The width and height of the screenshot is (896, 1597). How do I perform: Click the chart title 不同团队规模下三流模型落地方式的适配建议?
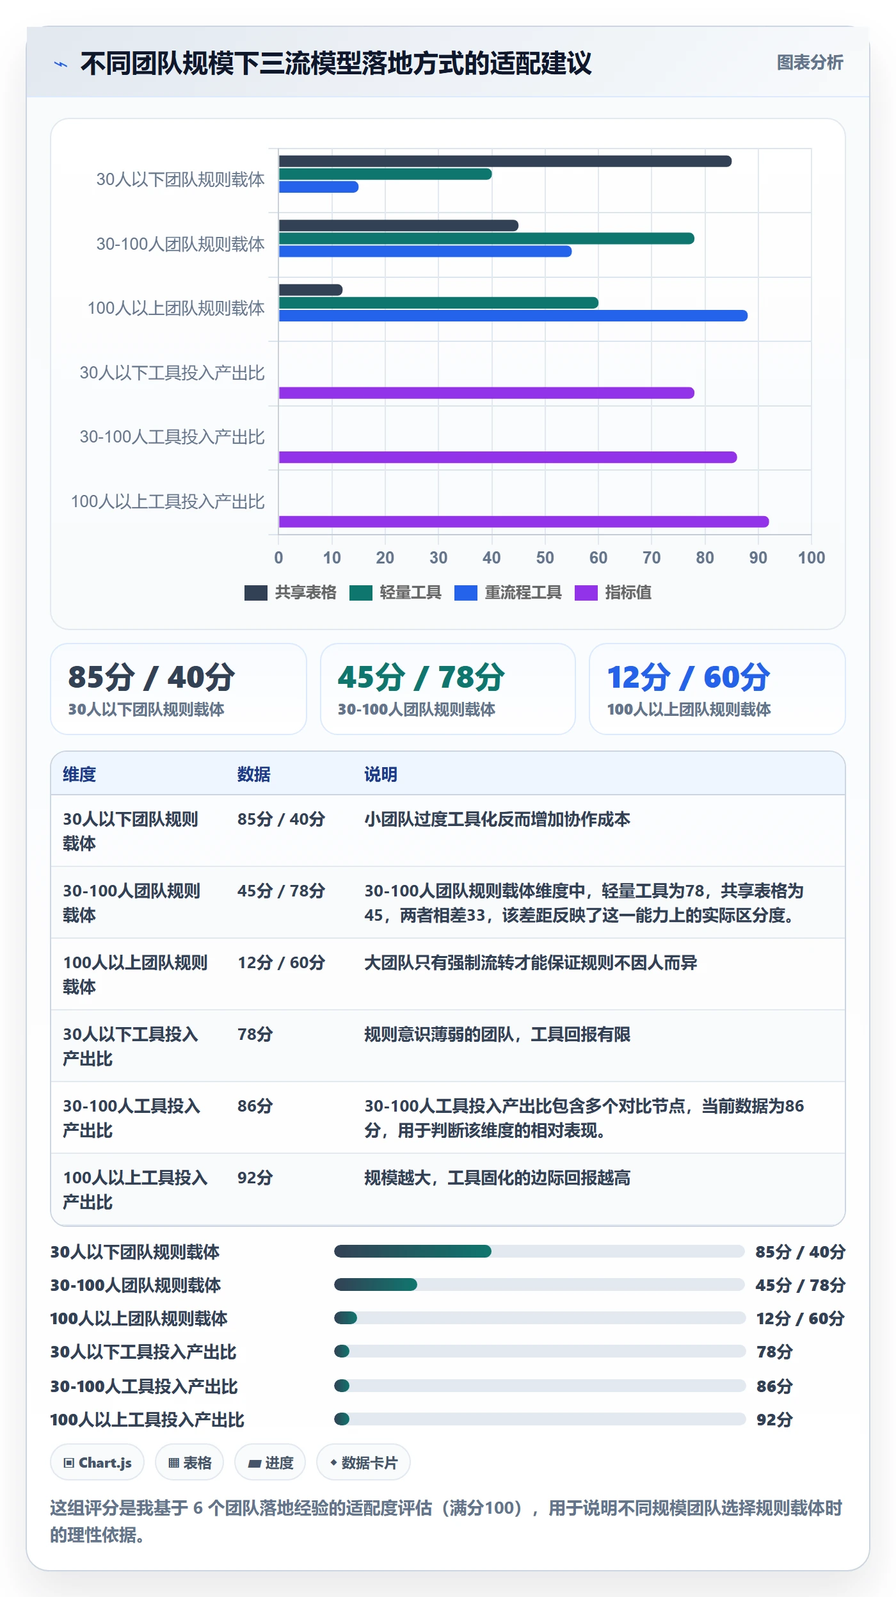(x=336, y=63)
